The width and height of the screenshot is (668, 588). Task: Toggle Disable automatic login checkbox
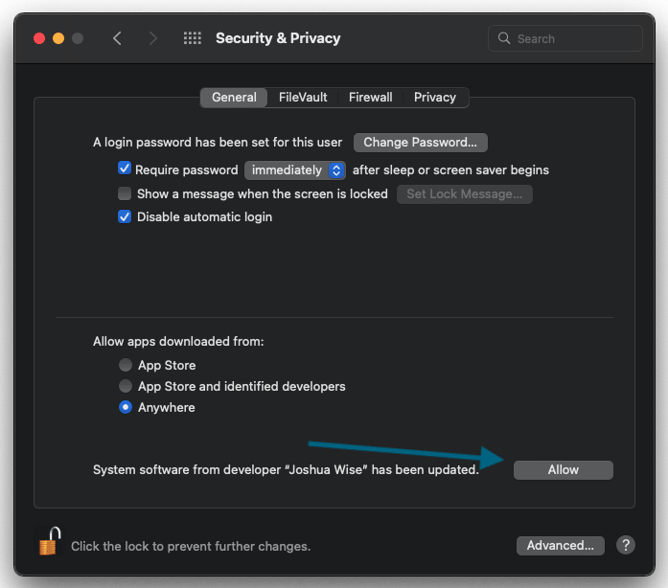coord(125,216)
